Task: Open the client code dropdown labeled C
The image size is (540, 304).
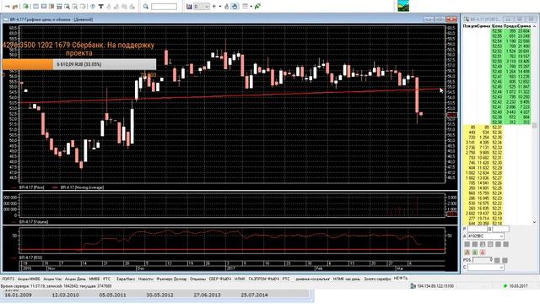Action: 486,267
